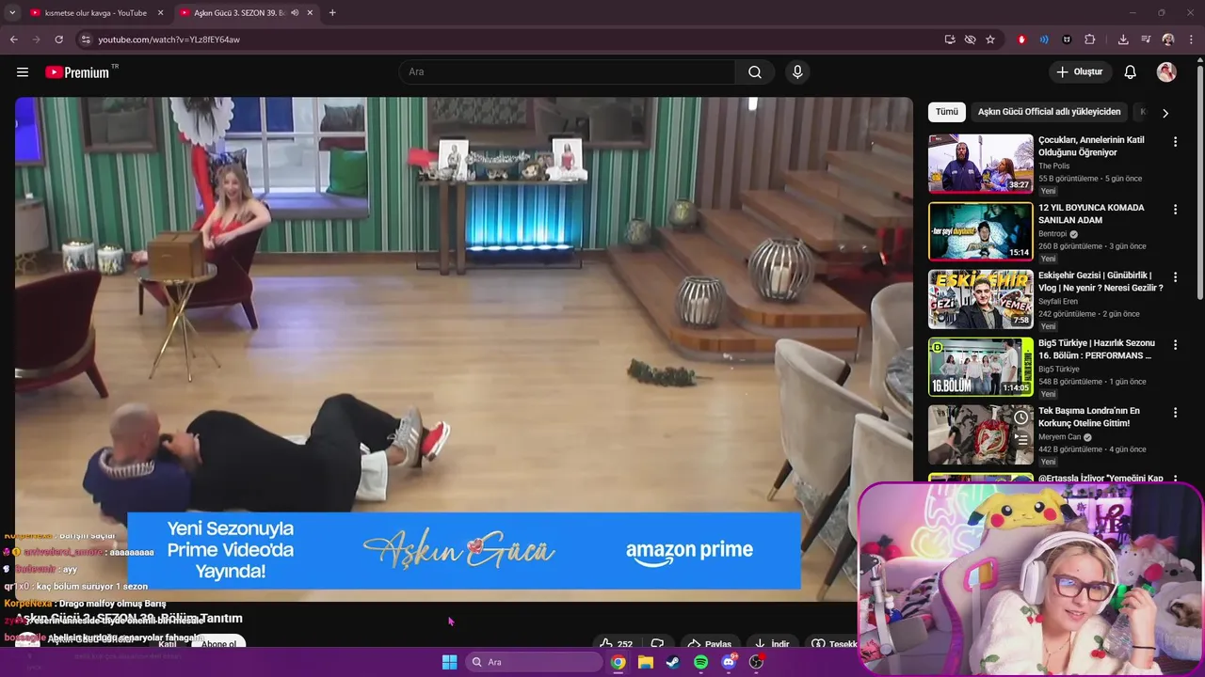Viewport: 1205px width, 677px height.
Task: Open more options for 'Tek Başıma Londra'nın' video
Action: 1175,413
